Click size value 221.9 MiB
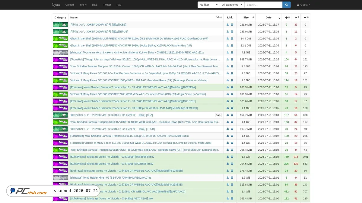The height and width of the screenshot is (203, 362). pyautogui.click(x=246, y=25)
